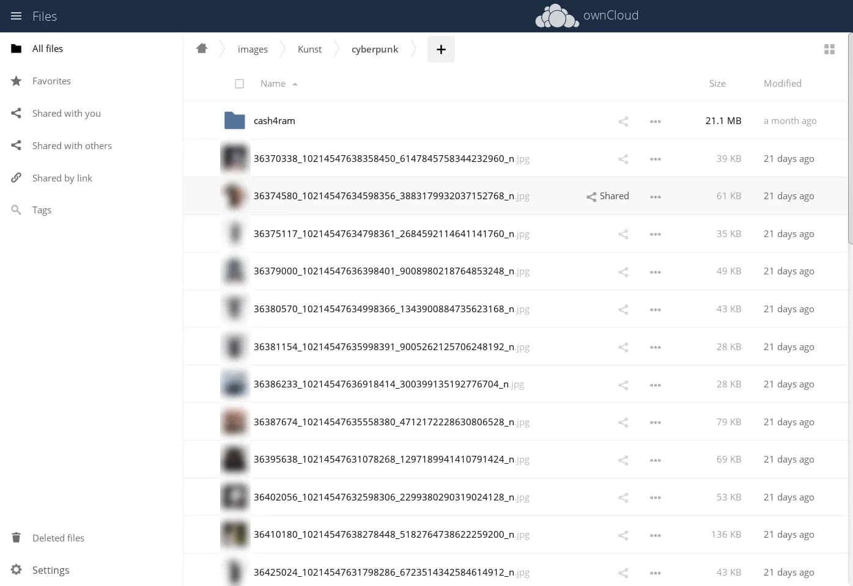Open Shared status of file 36374580
The height and width of the screenshot is (586, 853).
[x=607, y=196]
